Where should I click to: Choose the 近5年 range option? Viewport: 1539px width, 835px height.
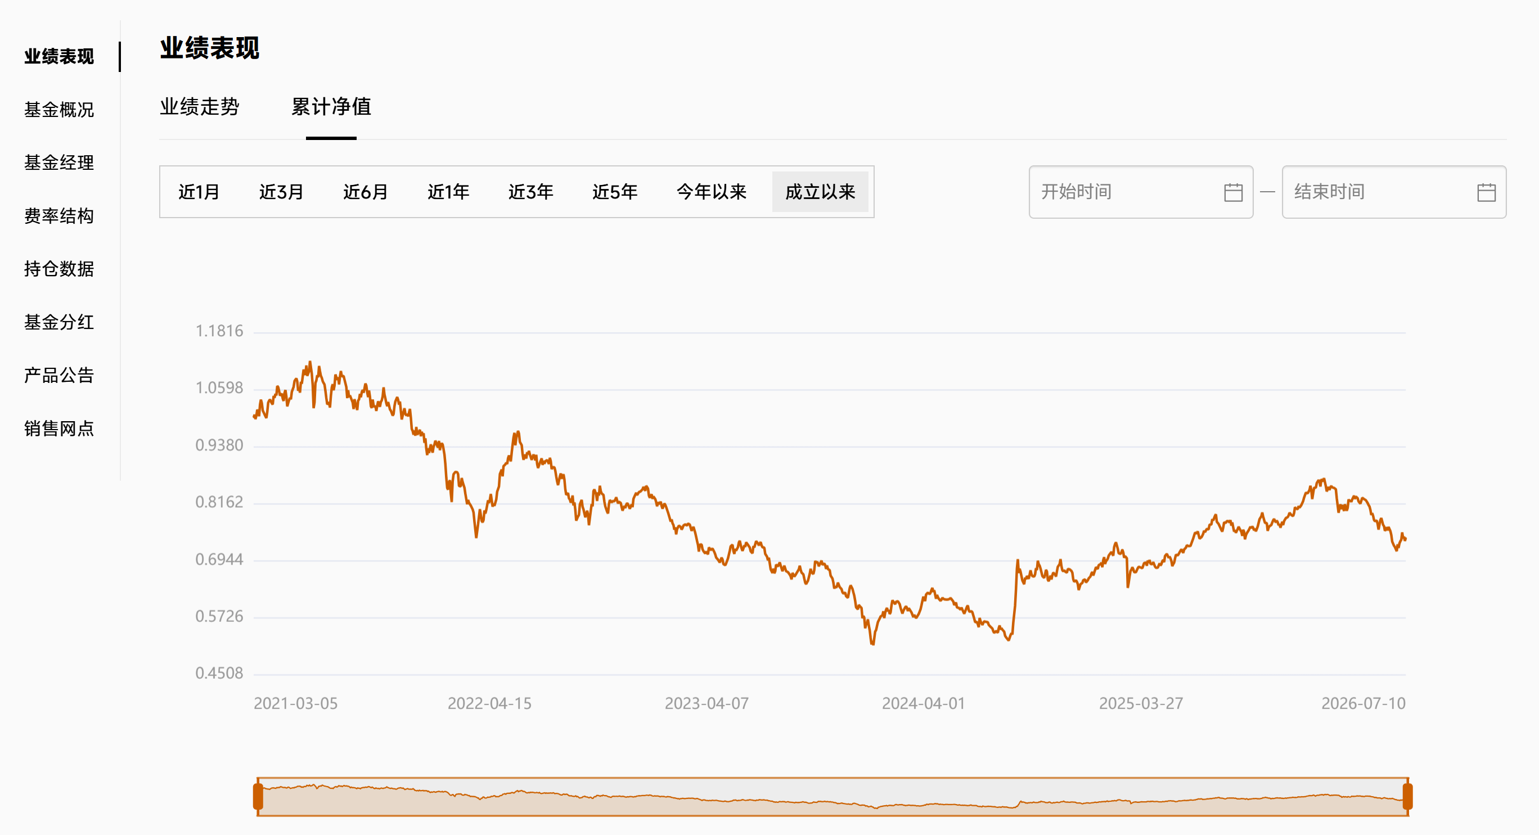click(615, 192)
